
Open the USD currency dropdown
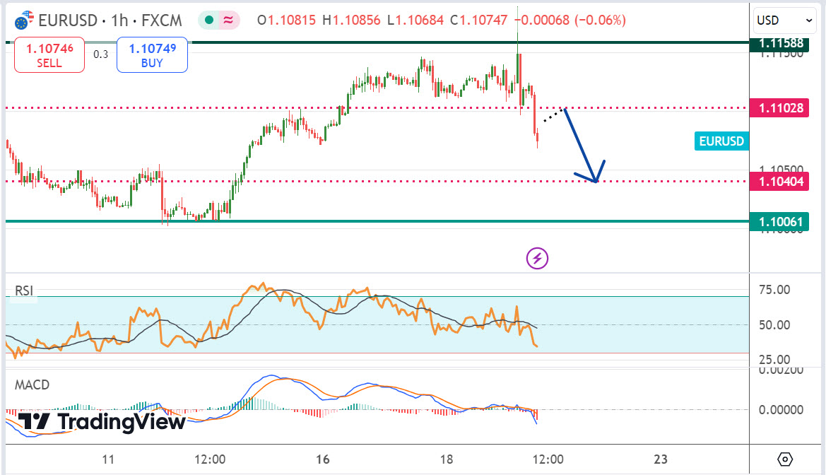point(784,20)
